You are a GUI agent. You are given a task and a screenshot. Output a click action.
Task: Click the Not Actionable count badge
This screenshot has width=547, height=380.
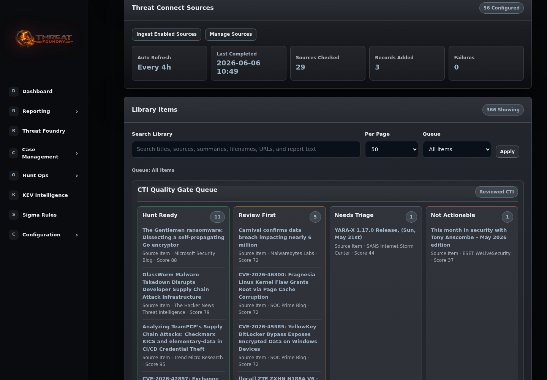point(507,217)
